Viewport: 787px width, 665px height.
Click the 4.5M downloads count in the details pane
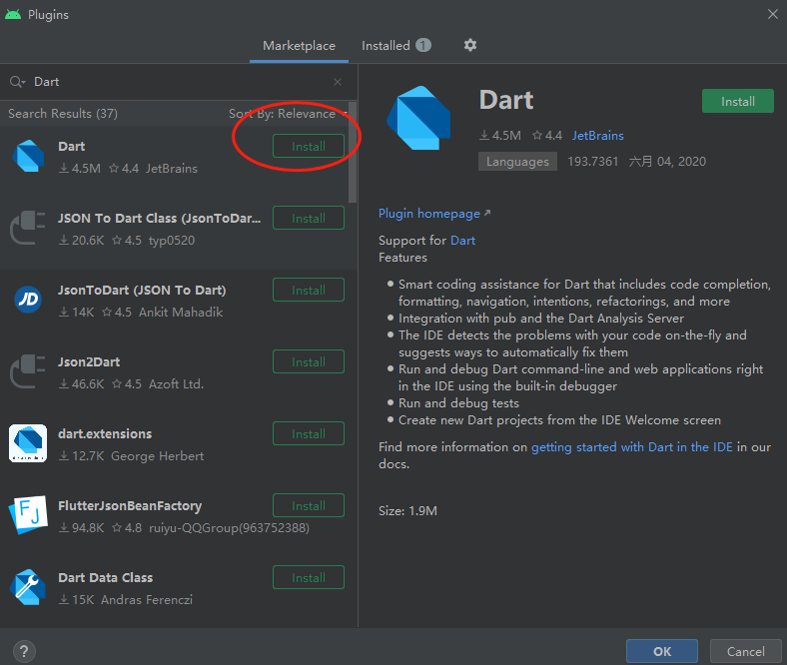click(x=500, y=136)
